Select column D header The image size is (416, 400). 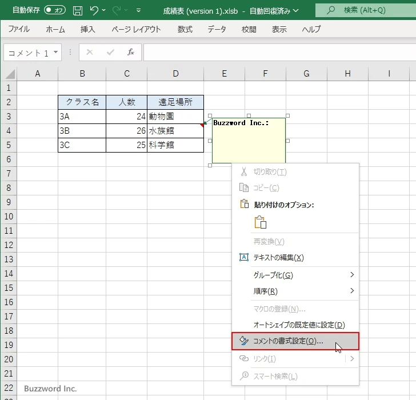[x=175, y=74]
